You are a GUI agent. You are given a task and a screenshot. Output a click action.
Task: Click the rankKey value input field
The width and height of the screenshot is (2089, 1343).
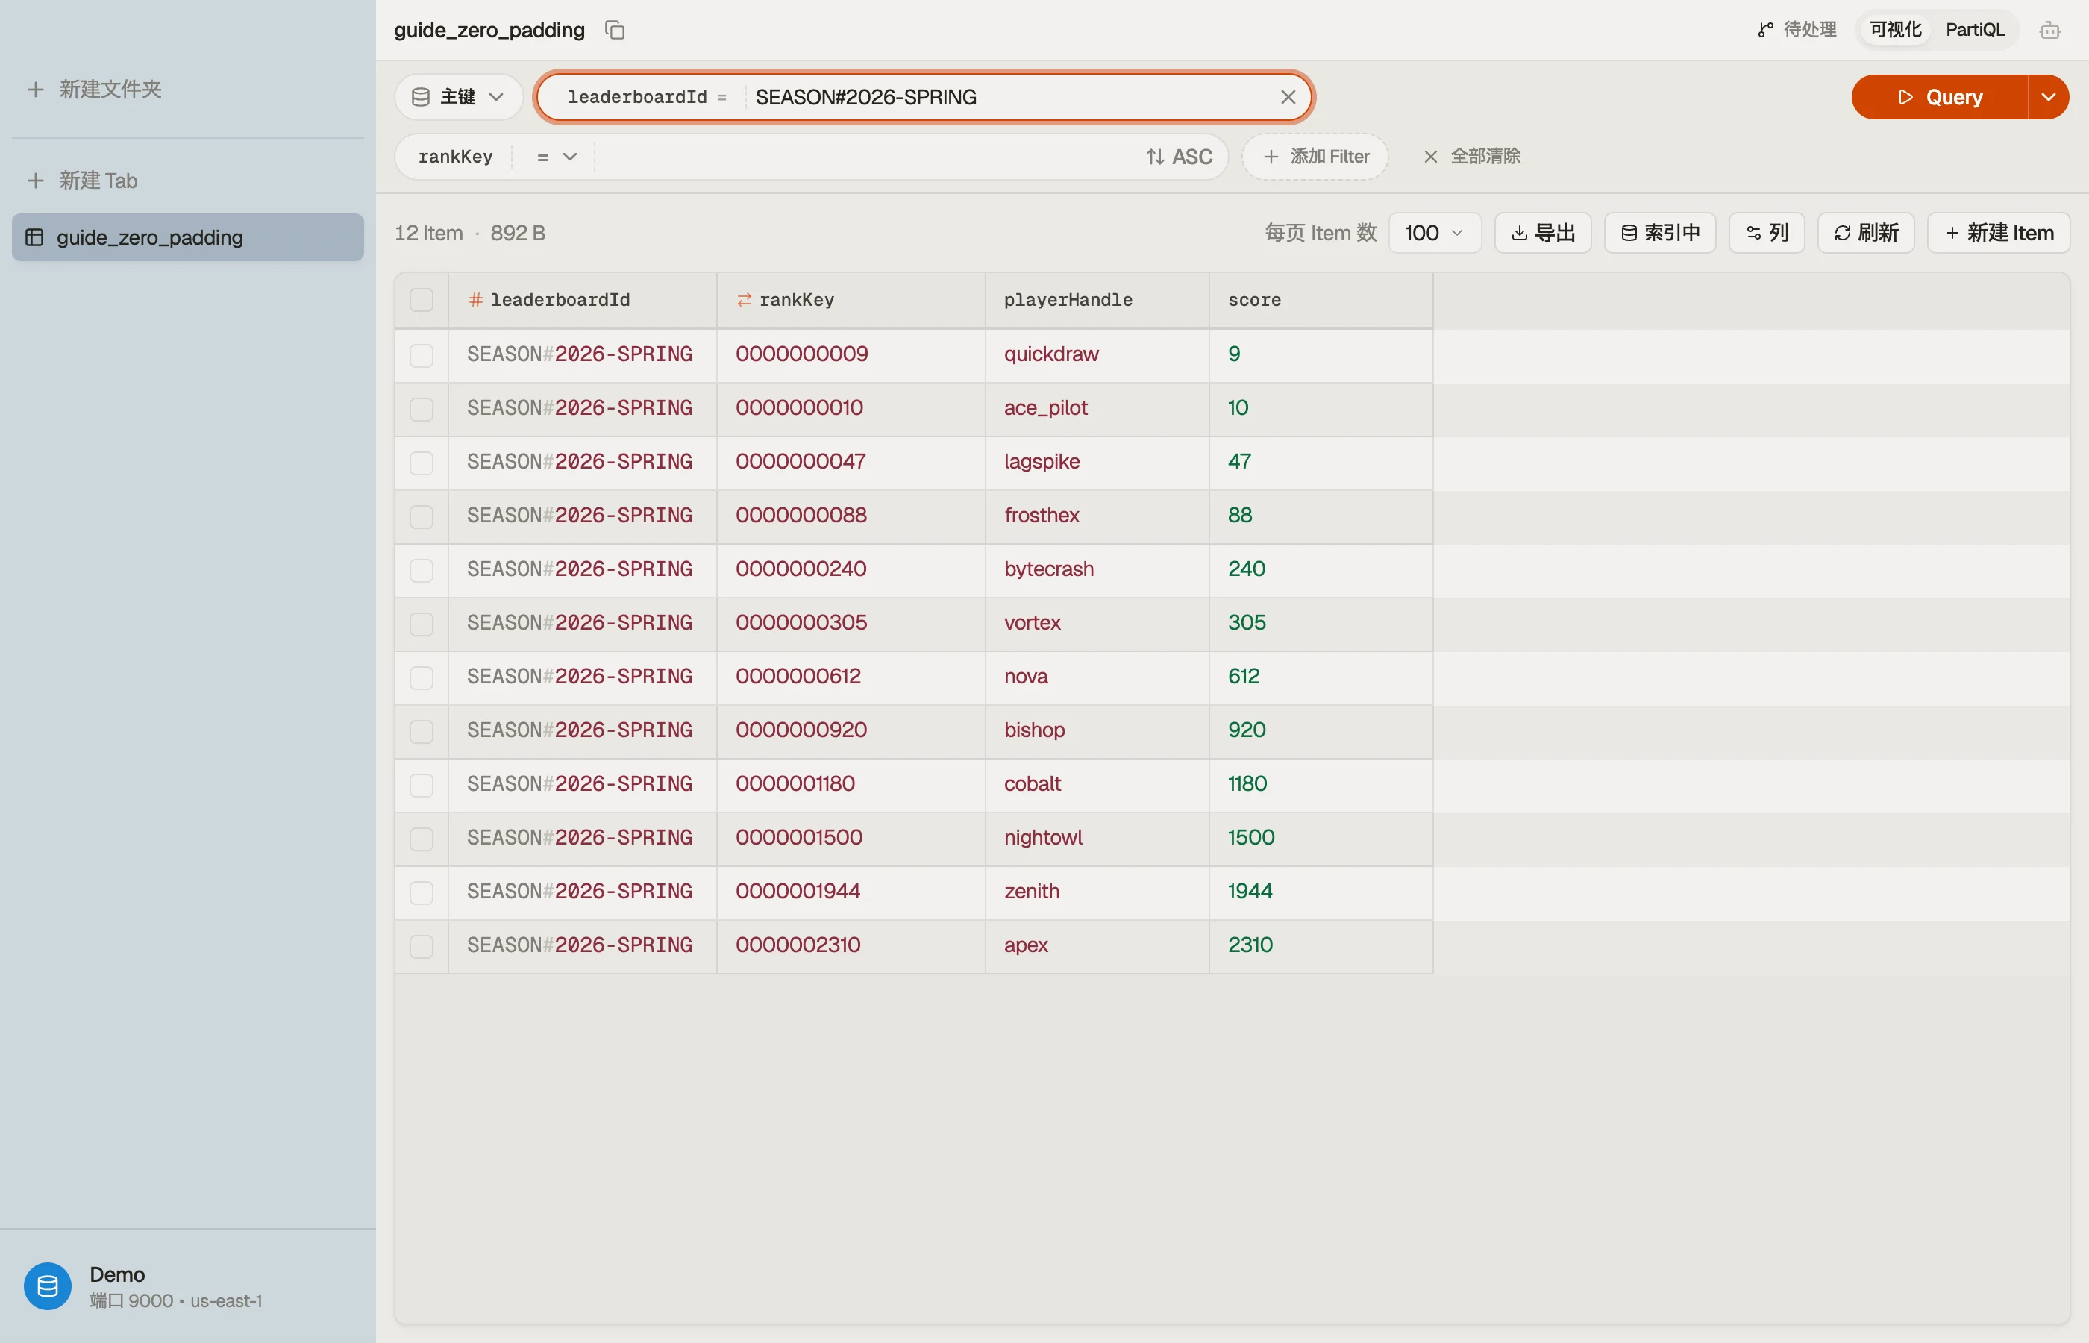point(868,157)
